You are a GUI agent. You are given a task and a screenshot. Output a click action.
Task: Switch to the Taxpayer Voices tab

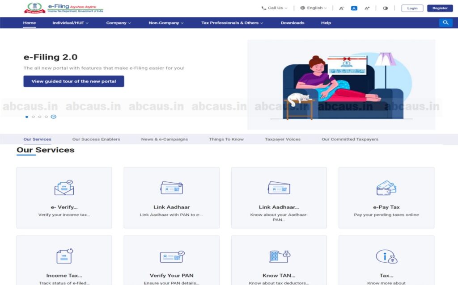tap(282, 139)
